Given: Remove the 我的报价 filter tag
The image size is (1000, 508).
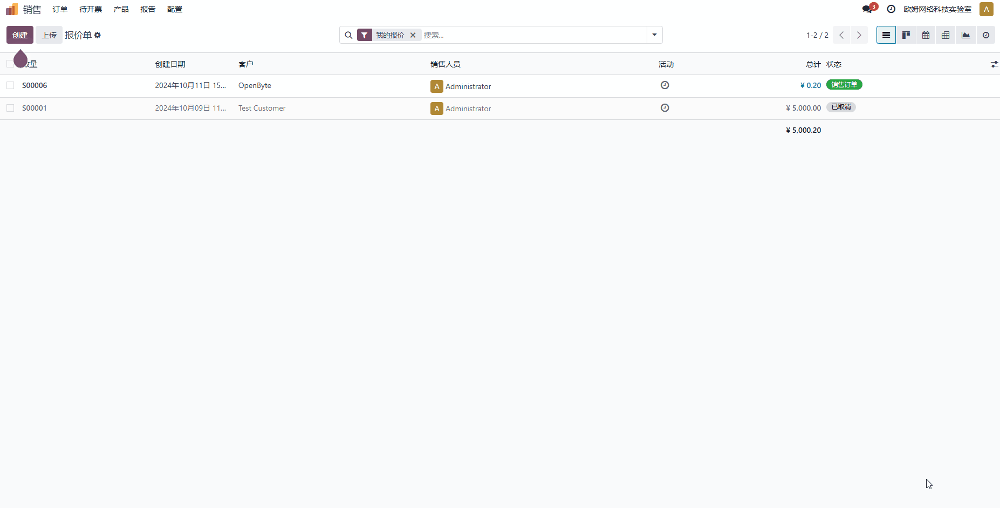Looking at the screenshot, I should point(413,35).
